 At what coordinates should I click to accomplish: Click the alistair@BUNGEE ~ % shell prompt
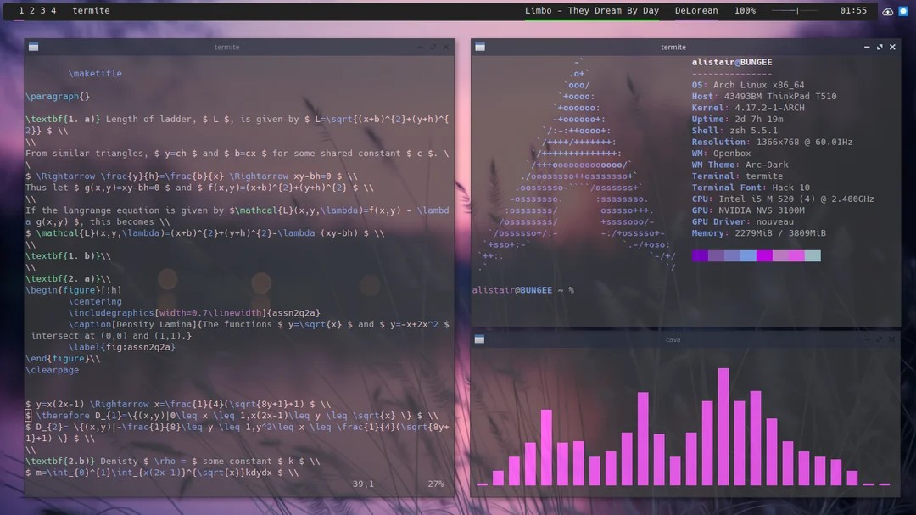coord(522,290)
